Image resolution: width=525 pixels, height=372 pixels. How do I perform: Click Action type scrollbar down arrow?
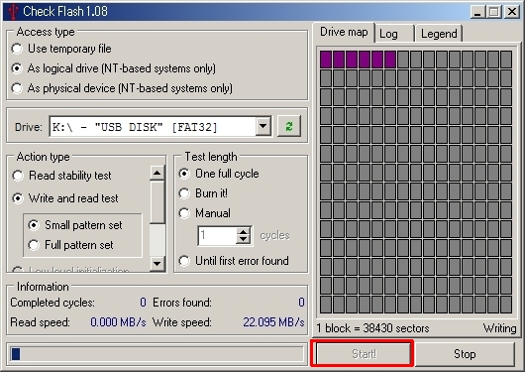(157, 264)
